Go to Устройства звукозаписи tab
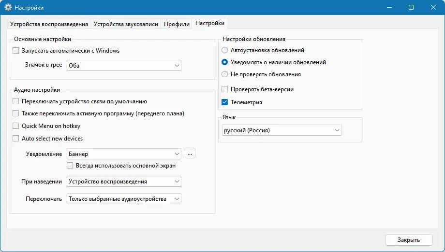The height and width of the screenshot is (252, 445). (x=126, y=24)
